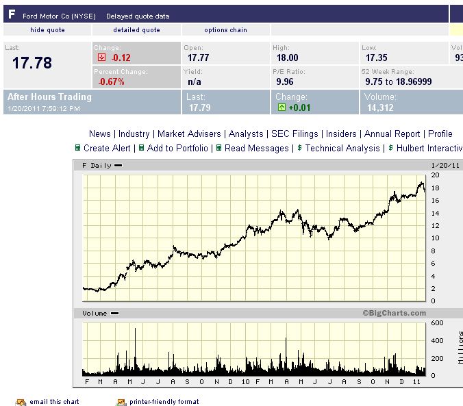This screenshot has height=406, width=463.
Task: Click the timestamp 1/20/2011 7:59:12 PM
Action: point(44,108)
